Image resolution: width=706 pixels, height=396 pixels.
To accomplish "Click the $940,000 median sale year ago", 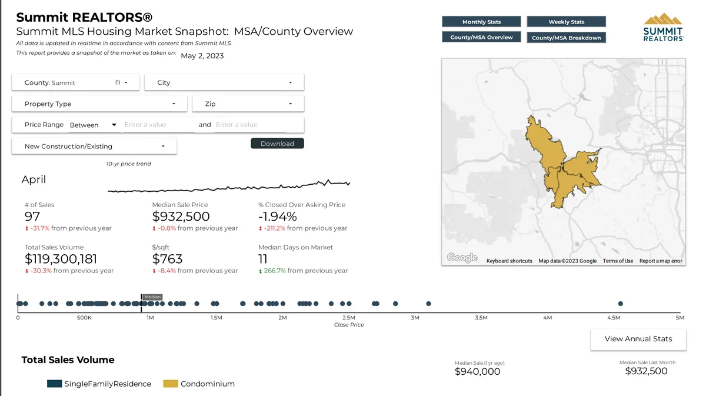I will pos(477,371).
